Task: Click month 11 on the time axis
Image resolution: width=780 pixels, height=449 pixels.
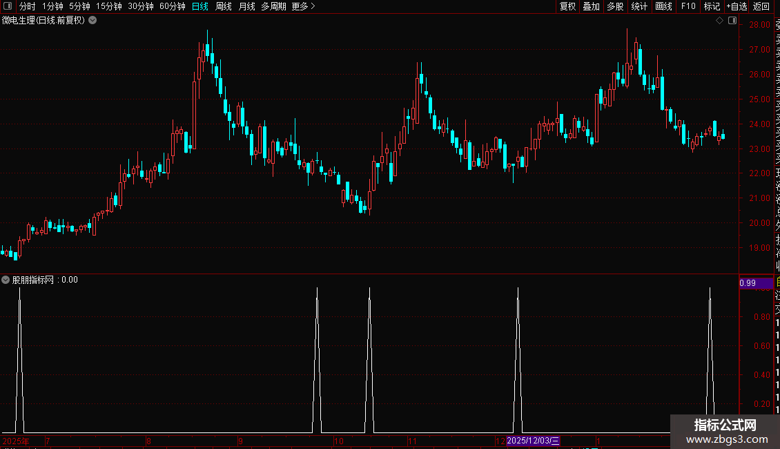Action: tap(412, 441)
